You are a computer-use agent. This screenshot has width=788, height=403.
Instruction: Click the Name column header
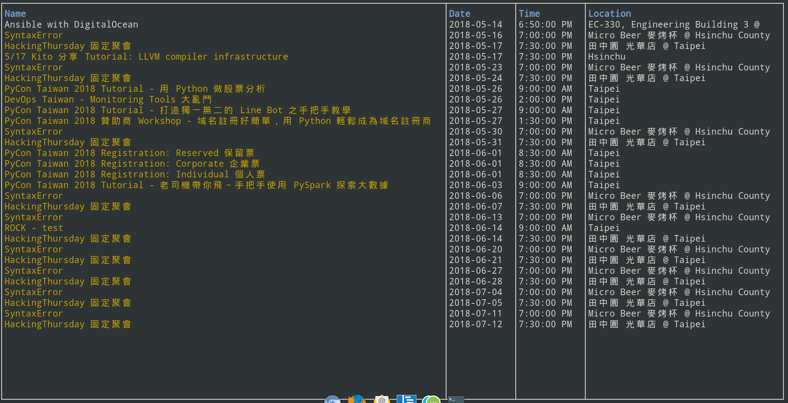coord(15,14)
